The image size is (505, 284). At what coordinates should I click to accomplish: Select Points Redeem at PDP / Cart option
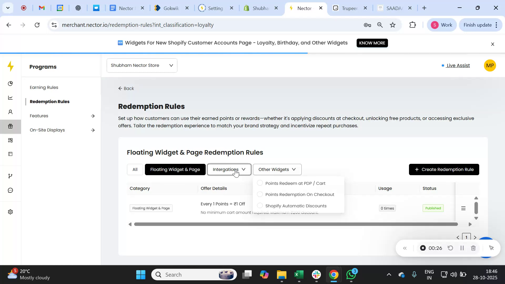[x=295, y=183]
